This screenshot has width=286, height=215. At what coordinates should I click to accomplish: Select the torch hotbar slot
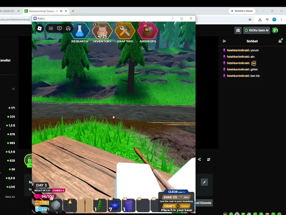click(70, 205)
